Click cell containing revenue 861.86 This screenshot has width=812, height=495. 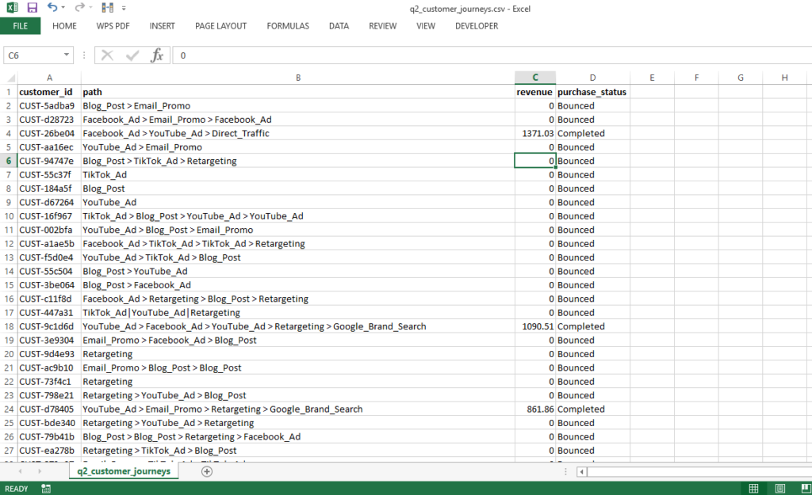tap(535, 409)
